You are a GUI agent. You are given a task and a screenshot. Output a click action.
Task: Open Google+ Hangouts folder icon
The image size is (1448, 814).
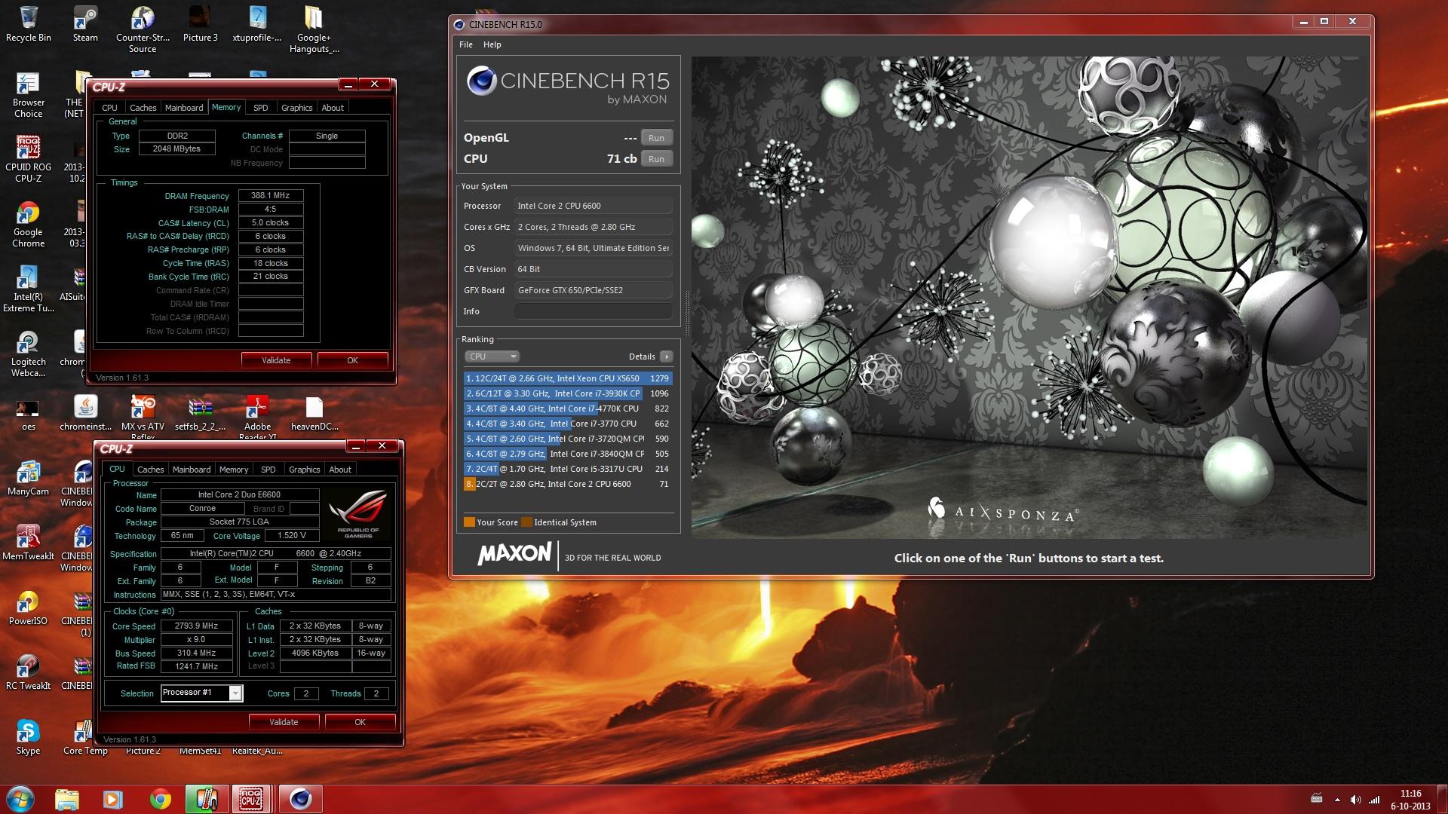click(x=314, y=29)
